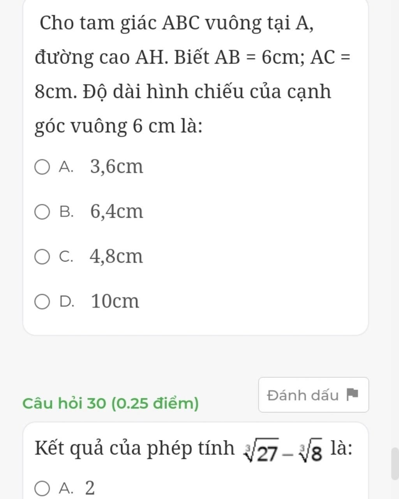Viewport: 399px width, 499px height.
Task: Click the answer text 2 in question 30
Action: click(x=90, y=488)
